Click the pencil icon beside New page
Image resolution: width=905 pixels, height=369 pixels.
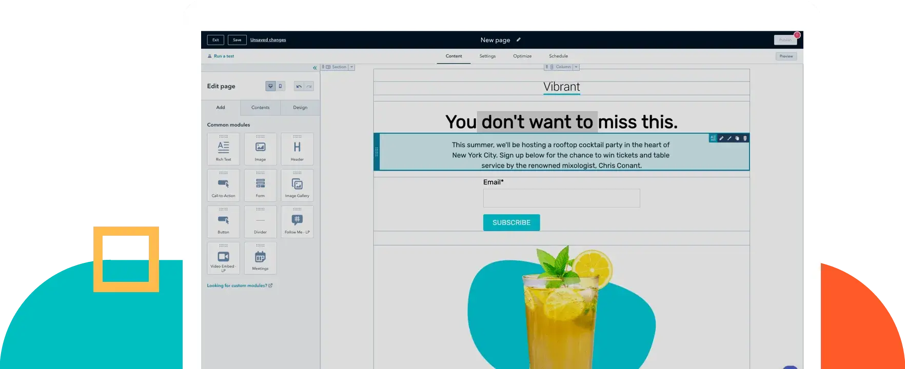[518, 39]
